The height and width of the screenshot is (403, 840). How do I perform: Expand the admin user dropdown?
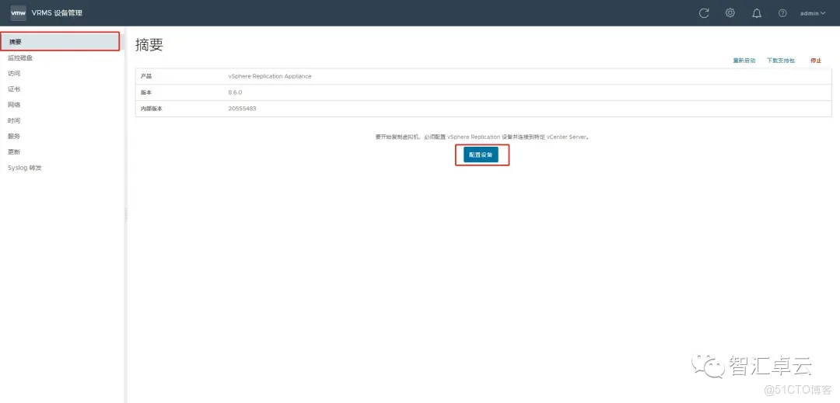point(813,13)
